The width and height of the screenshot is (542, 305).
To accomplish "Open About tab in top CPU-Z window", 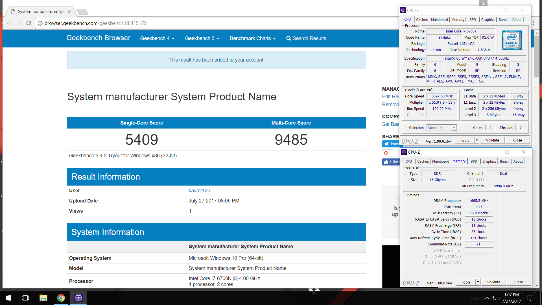I will 517,19.
